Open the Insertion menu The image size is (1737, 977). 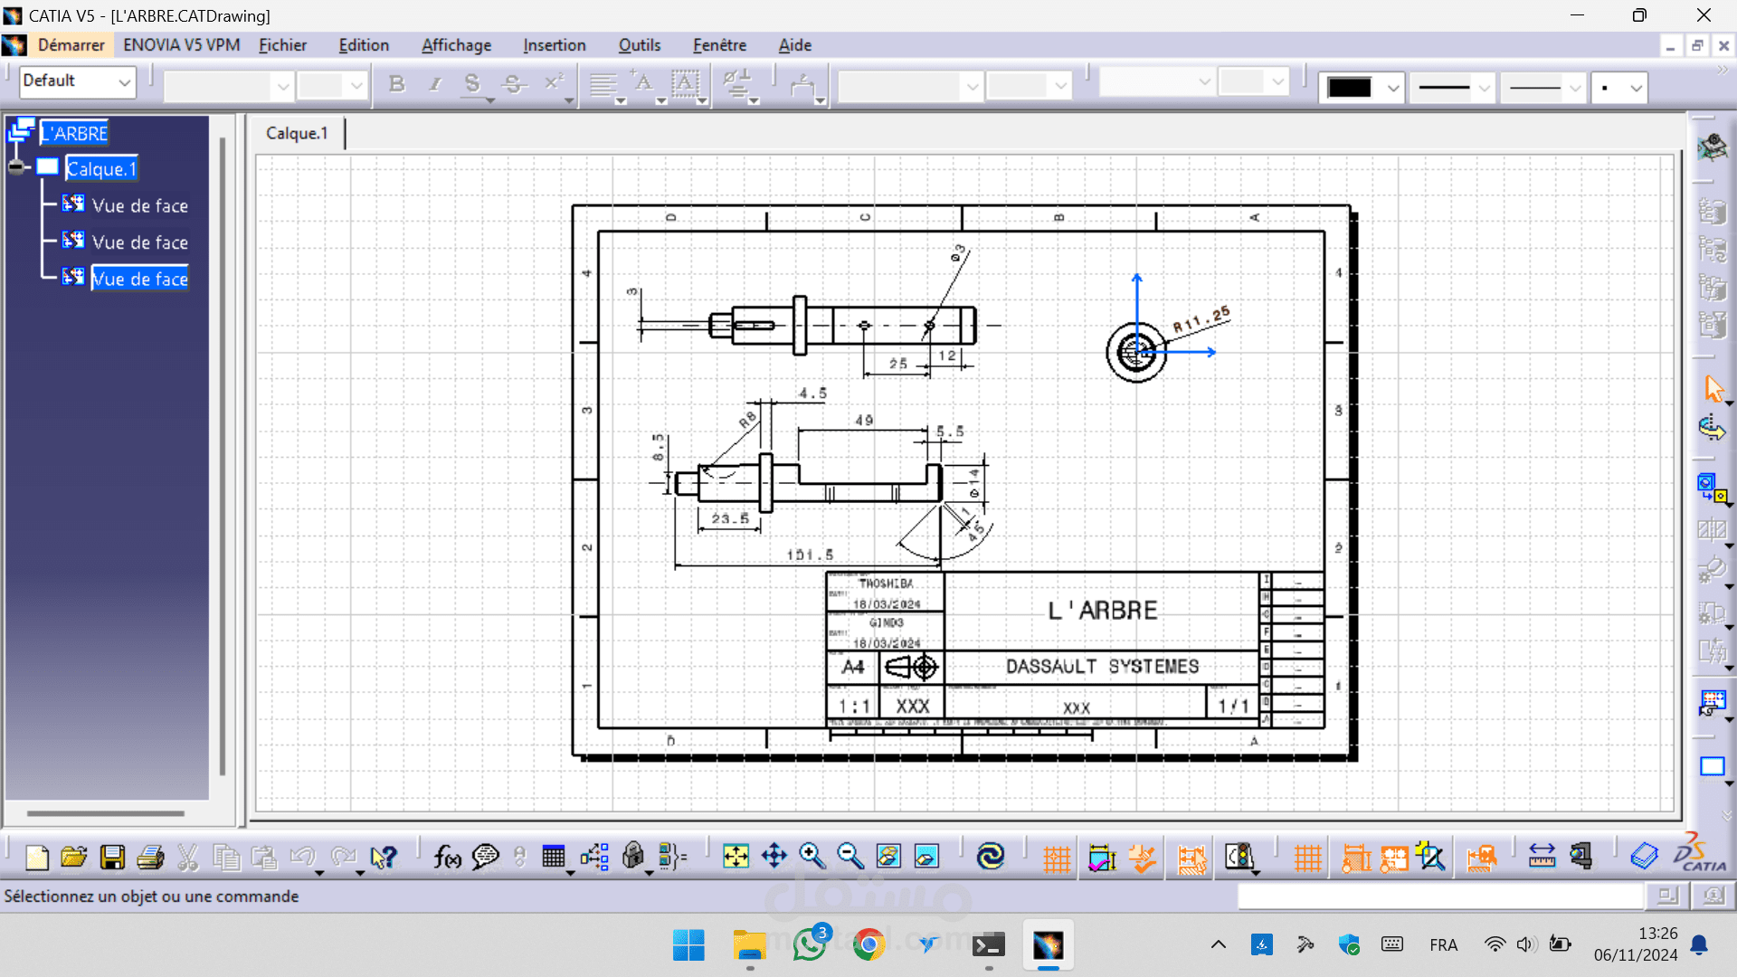(554, 45)
